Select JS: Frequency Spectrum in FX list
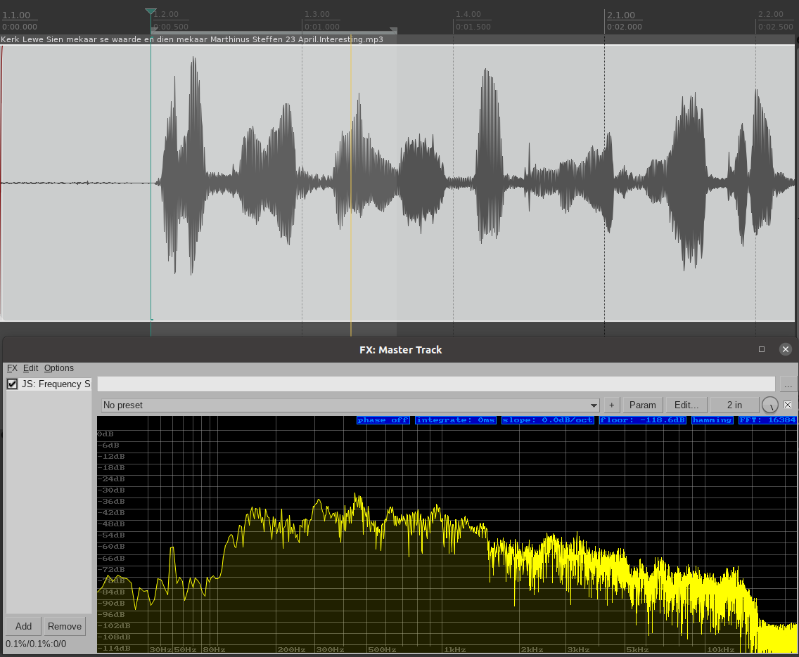The image size is (799, 657). click(x=56, y=384)
